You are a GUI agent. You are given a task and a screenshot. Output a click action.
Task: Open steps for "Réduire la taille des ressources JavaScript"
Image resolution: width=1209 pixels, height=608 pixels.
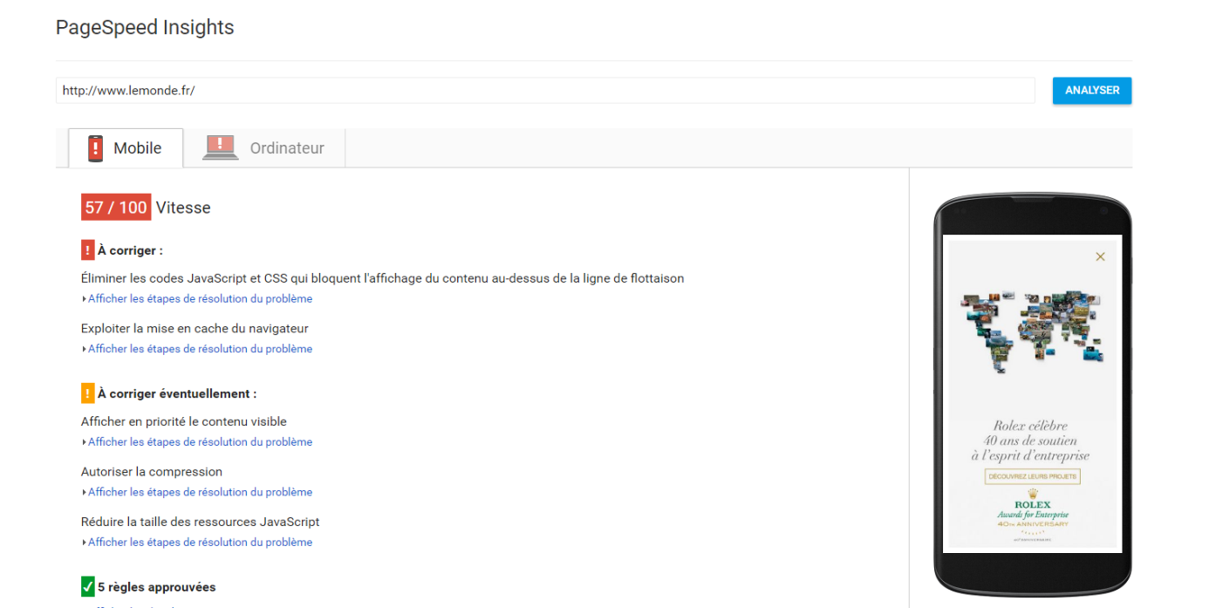click(198, 542)
